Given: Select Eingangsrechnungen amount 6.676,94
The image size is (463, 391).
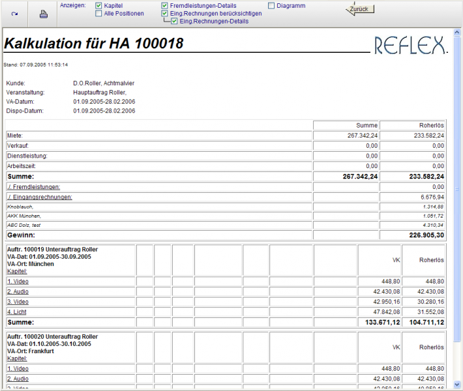Looking at the screenshot, I should (432, 197).
